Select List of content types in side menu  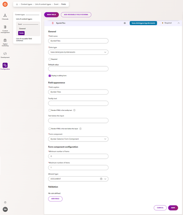24,19
